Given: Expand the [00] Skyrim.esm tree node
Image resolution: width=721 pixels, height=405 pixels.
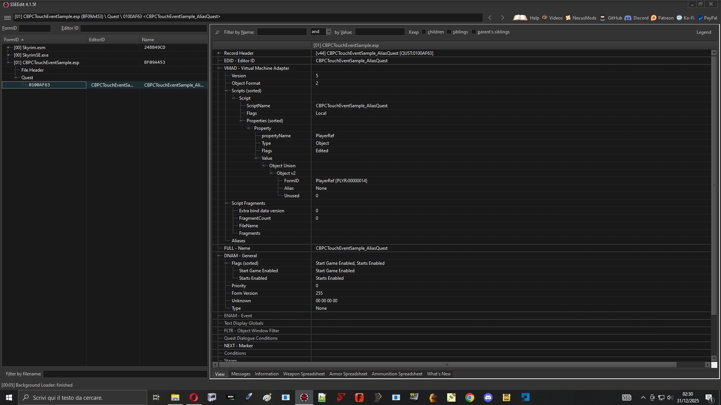Looking at the screenshot, I should coord(8,48).
